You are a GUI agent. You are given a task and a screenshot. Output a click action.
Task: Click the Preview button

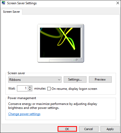(x=100, y=79)
